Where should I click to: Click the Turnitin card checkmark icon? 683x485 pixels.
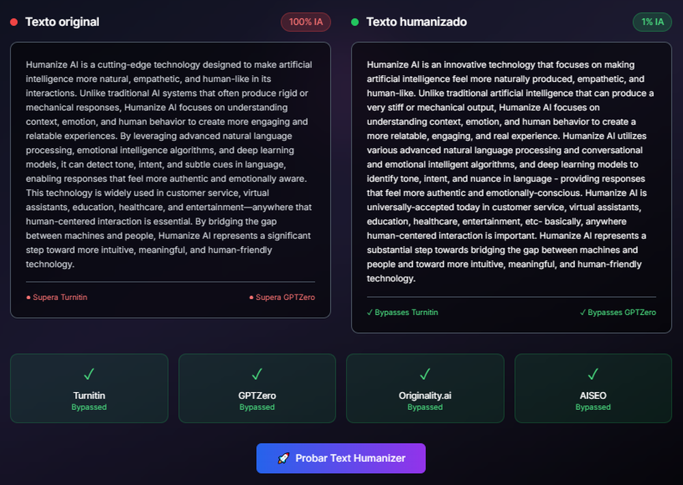[x=89, y=374]
